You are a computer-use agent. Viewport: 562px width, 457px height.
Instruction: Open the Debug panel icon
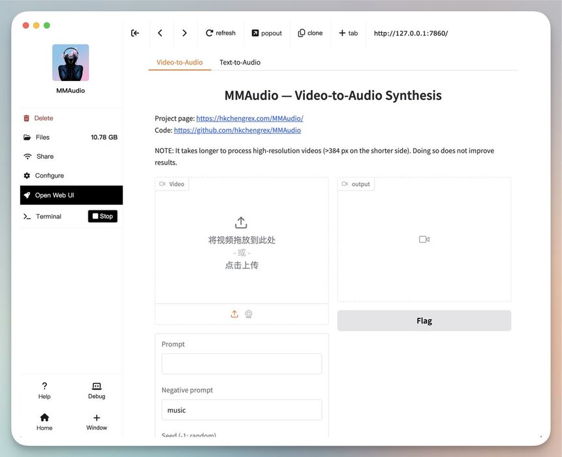(97, 390)
